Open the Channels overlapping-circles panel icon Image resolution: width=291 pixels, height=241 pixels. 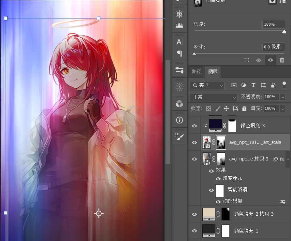[179, 104]
